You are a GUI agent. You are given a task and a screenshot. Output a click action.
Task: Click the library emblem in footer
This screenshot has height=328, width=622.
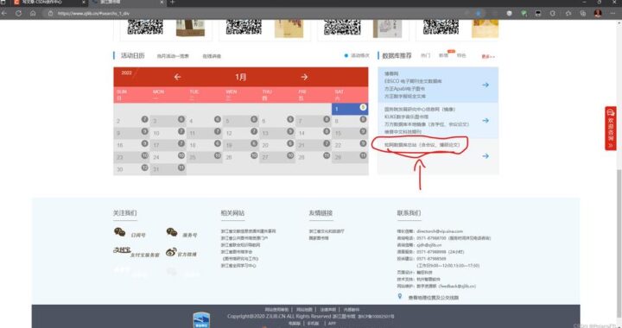tap(201, 320)
